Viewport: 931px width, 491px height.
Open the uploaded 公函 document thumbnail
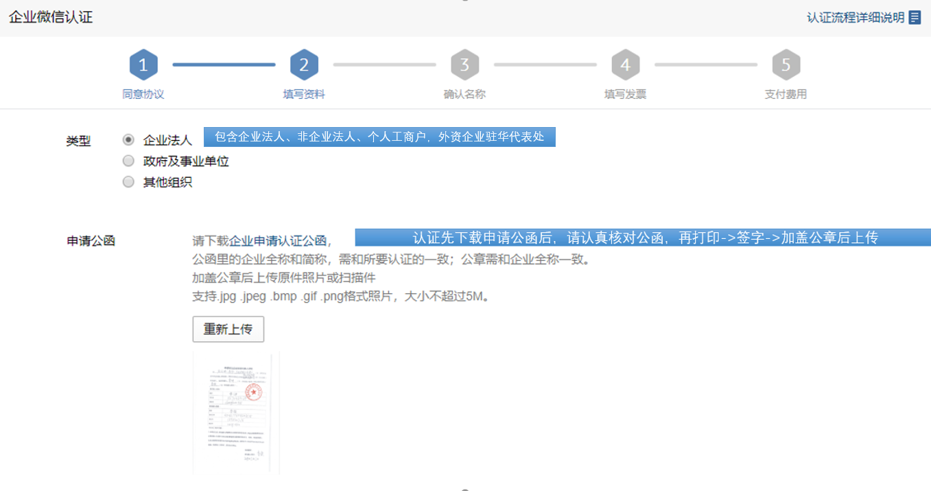tap(236, 413)
